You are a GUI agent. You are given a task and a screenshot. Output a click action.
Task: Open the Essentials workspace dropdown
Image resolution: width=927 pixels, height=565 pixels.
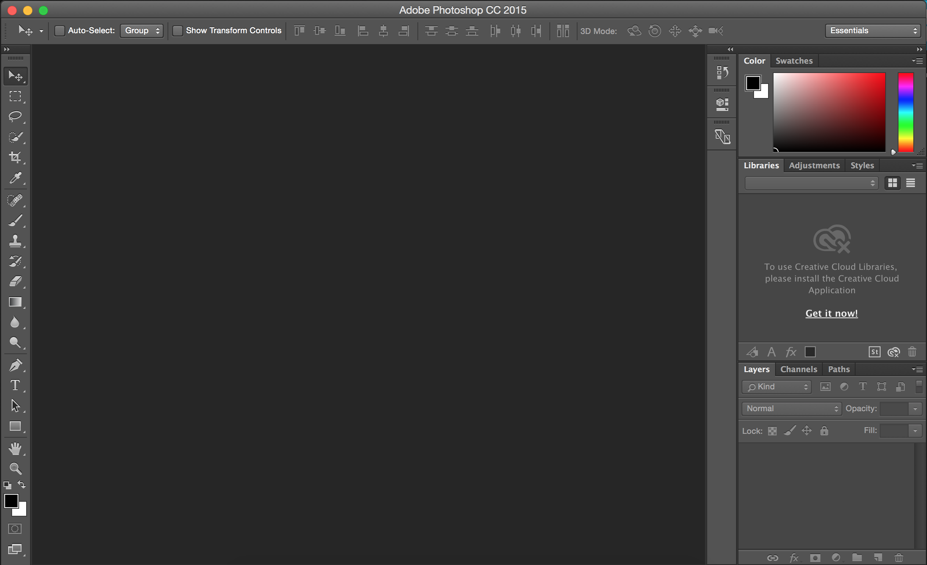click(x=873, y=30)
